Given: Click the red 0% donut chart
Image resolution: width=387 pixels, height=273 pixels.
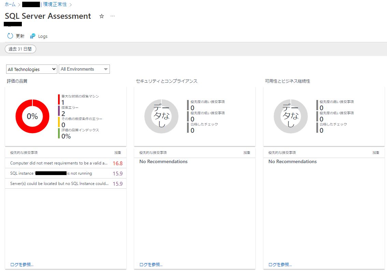Looking at the screenshot, I should tap(32, 116).
